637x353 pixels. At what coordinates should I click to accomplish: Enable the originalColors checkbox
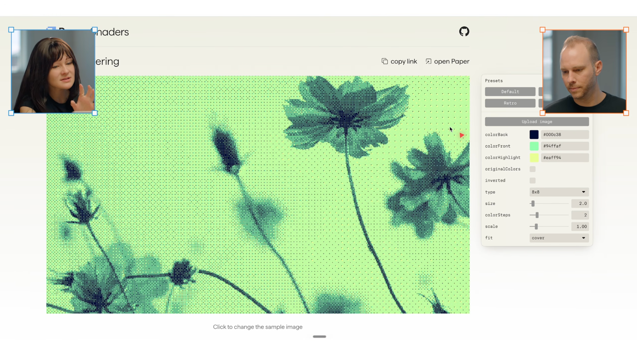(532, 169)
